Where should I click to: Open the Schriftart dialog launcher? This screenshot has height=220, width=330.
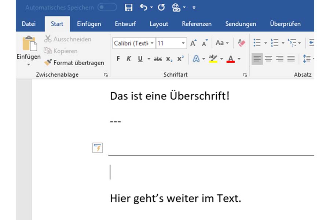pyautogui.click(x=245, y=74)
